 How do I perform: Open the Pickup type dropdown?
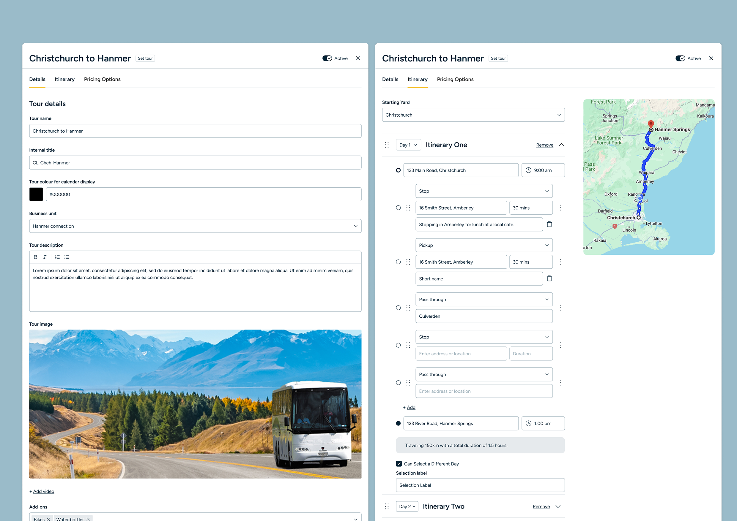click(x=484, y=245)
